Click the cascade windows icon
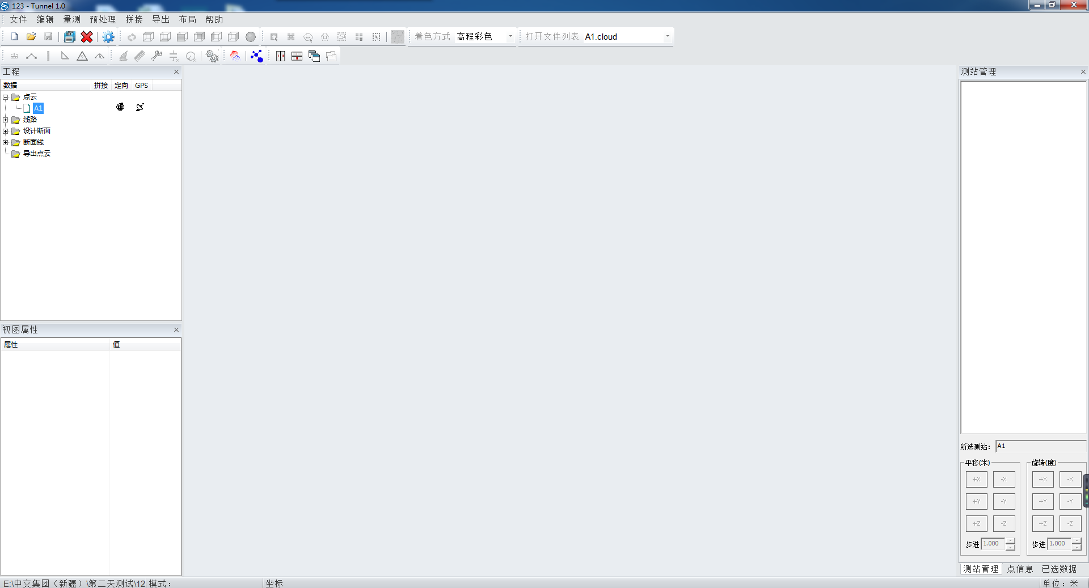This screenshot has height=588, width=1089. 314,56
